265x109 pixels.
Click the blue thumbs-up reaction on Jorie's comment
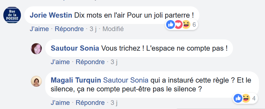170,25
